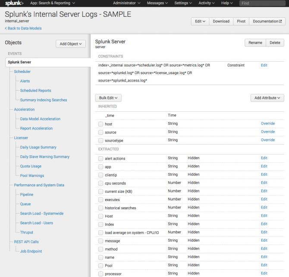Open the App: Search & Reporting dropdown
The width and height of the screenshot is (289, 277).
click(x=53, y=3)
